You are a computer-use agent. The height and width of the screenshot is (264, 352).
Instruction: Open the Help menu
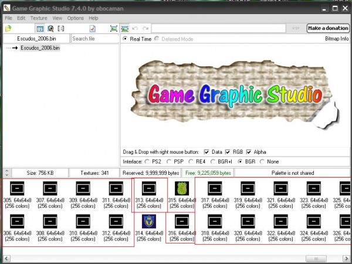coord(93,18)
